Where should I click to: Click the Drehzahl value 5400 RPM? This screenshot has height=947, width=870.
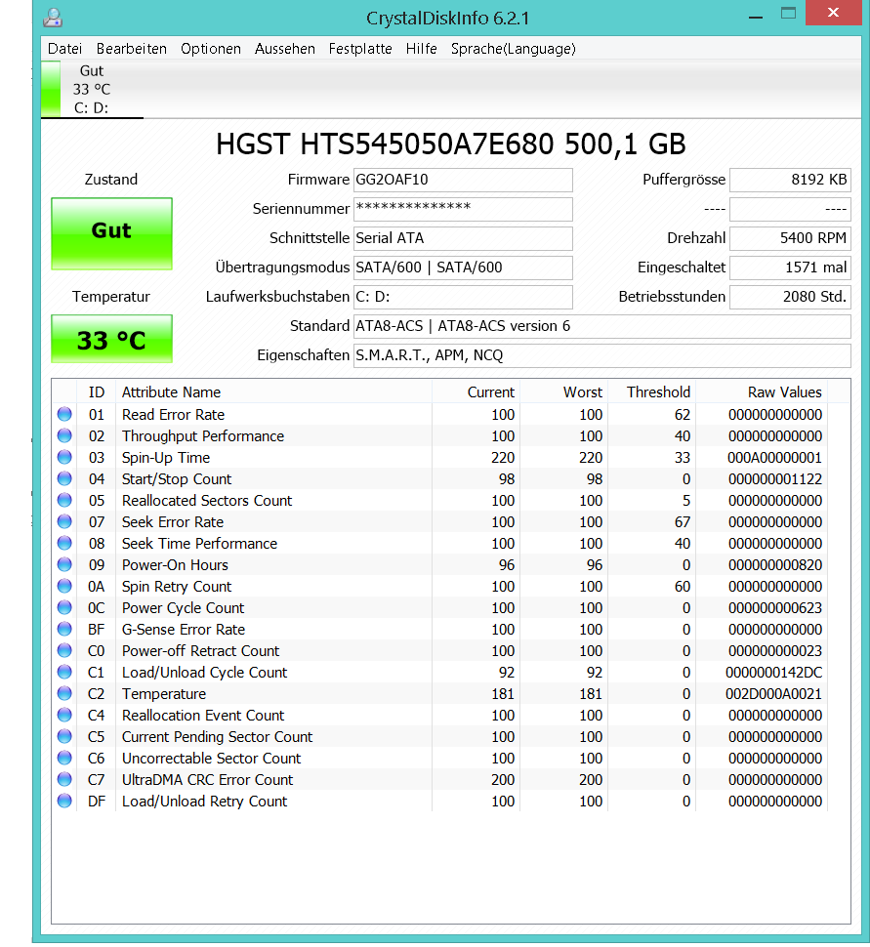[x=790, y=238]
